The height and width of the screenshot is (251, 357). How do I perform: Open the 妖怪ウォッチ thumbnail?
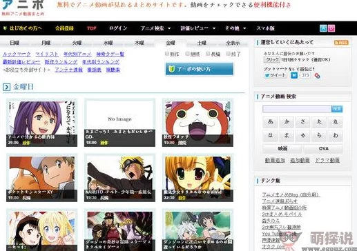197,123
